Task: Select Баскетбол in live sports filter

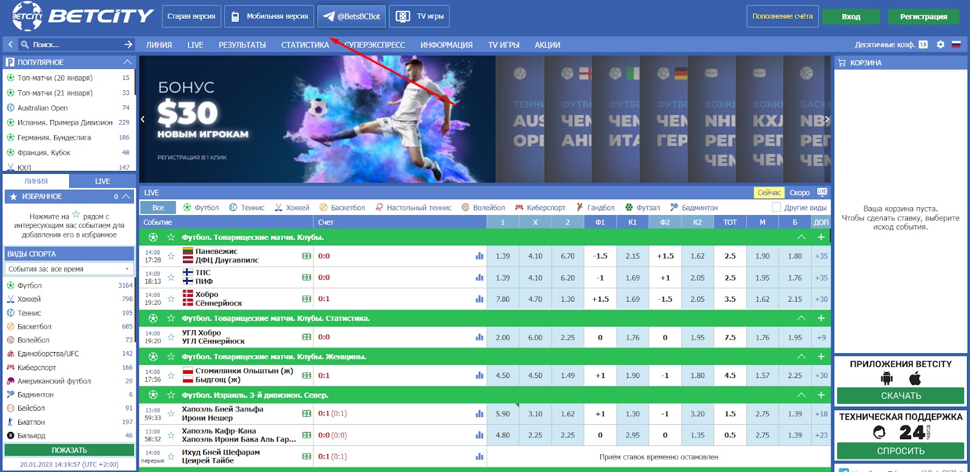Action: [342, 207]
